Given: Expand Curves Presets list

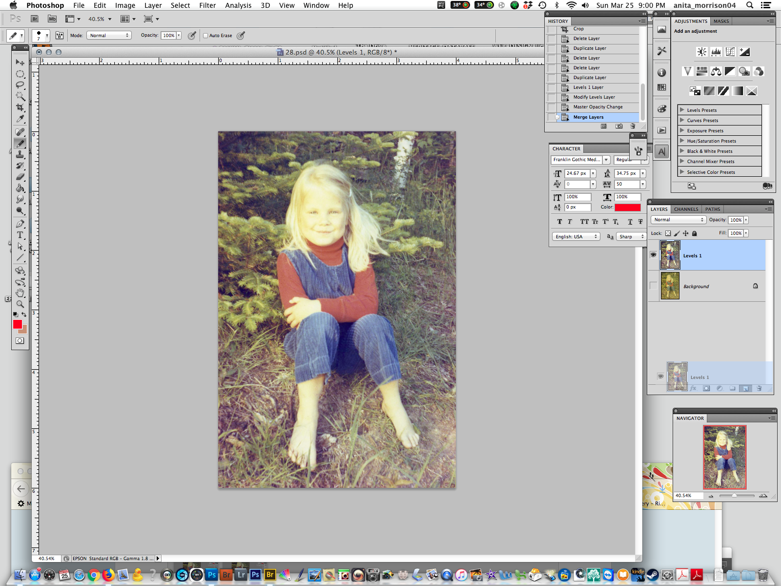Looking at the screenshot, I should click(x=682, y=120).
